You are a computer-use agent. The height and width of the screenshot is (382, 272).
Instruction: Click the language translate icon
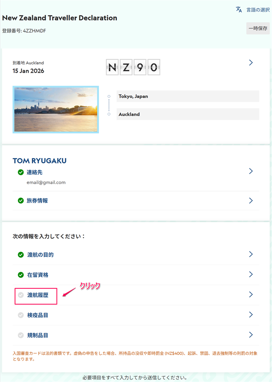click(x=239, y=9)
